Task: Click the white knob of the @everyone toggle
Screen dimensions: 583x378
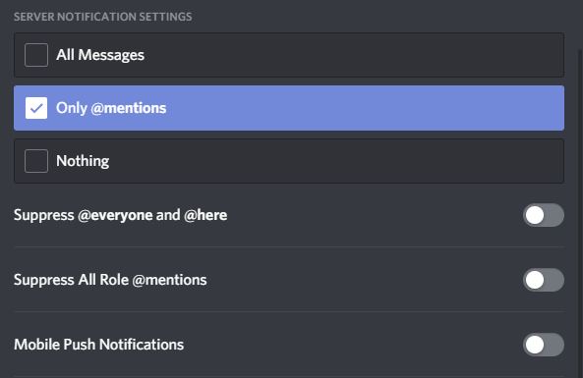Action: pos(535,215)
